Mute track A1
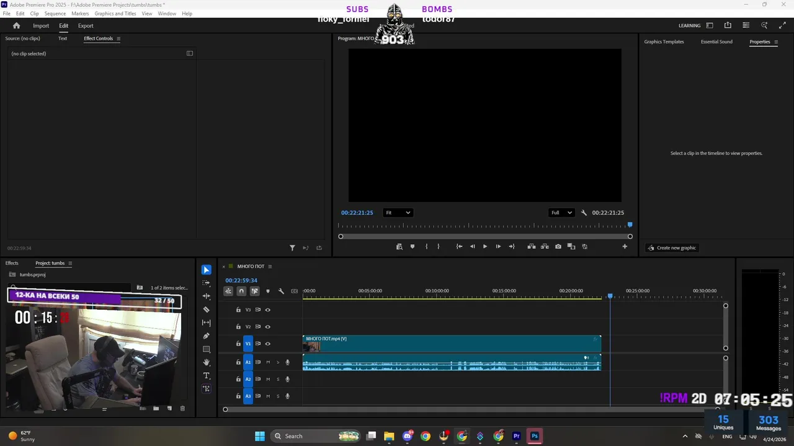 [x=268, y=362]
